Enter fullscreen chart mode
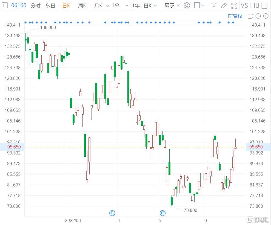 (x=234, y=5)
